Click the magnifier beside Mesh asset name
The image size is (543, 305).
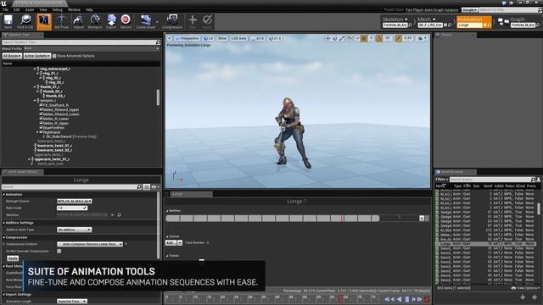[x=450, y=25]
